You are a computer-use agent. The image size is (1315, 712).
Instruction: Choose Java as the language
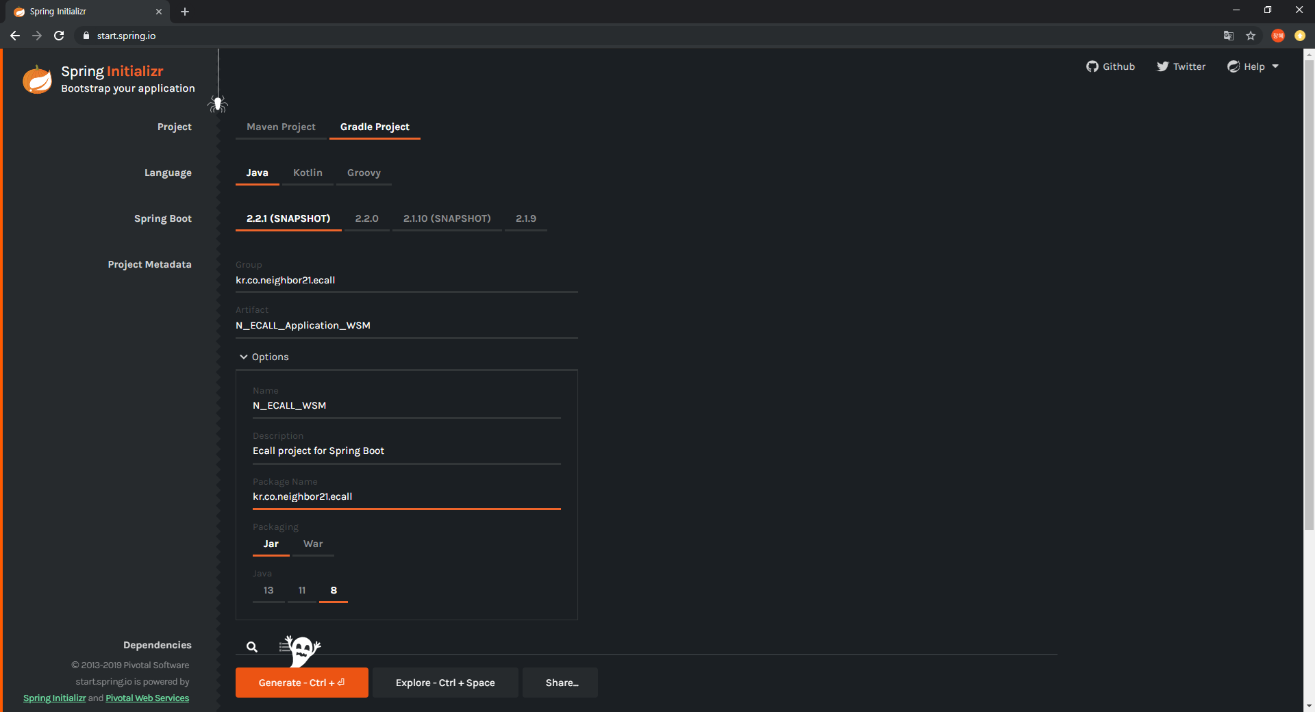coord(258,173)
